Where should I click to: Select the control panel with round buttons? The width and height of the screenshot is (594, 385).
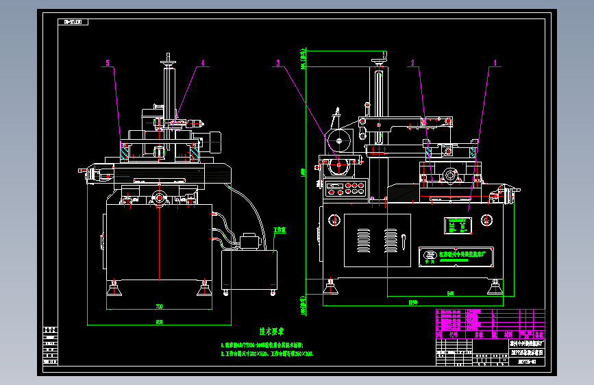(x=346, y=188)
